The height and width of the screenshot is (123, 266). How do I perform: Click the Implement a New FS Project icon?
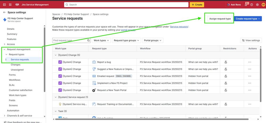click(x=94, y=83)
